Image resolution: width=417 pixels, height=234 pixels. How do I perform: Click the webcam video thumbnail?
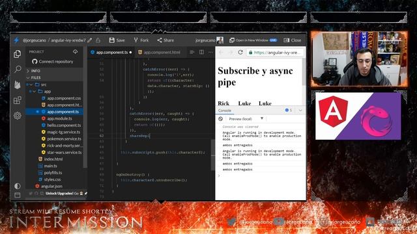point(359,59)
